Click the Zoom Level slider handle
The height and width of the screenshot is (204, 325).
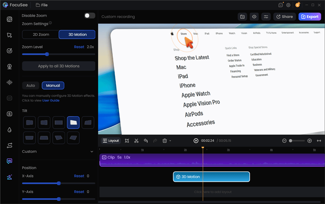(47, 54)
